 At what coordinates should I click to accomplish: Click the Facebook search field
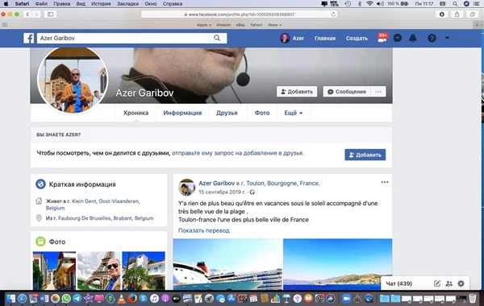tap(123, 38)
